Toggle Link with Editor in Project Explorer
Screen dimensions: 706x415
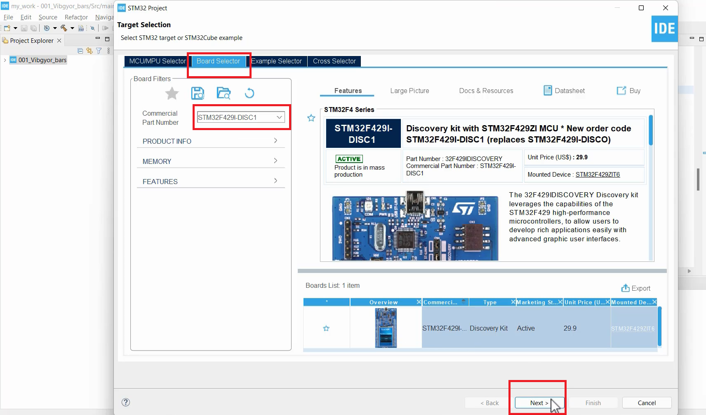pos(89,51)
